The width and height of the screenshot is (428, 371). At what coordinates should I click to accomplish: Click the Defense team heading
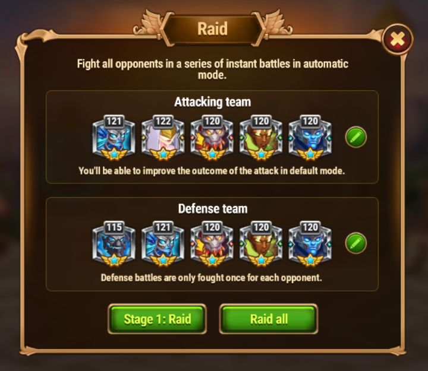[213, 209]
